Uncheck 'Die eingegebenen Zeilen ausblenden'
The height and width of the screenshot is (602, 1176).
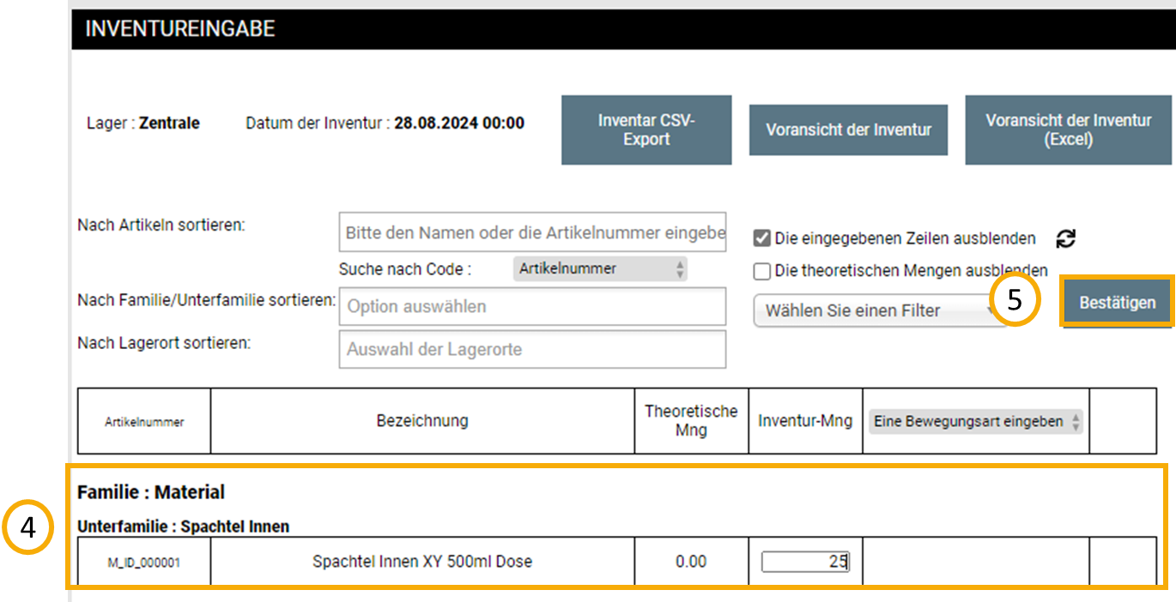[x=761, y=238]
